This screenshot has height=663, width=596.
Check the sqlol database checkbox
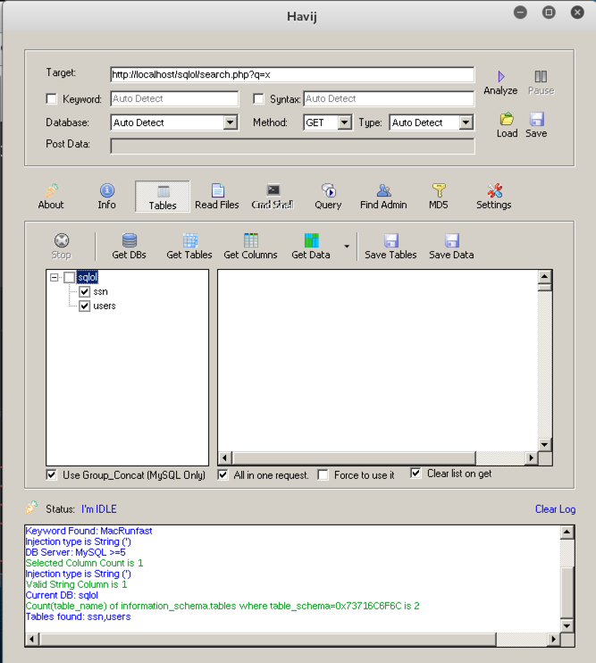pos(70,277)
